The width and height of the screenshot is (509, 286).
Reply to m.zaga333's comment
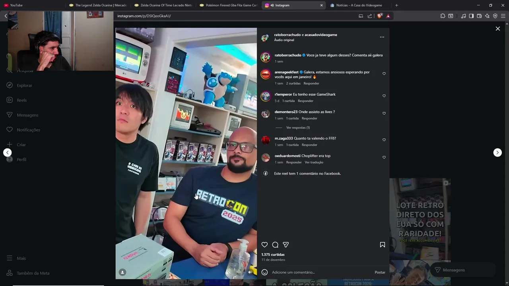point(309,145)
